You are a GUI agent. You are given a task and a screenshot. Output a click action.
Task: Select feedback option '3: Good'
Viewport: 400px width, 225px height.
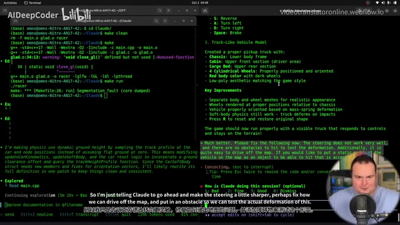tap(258, 191)
